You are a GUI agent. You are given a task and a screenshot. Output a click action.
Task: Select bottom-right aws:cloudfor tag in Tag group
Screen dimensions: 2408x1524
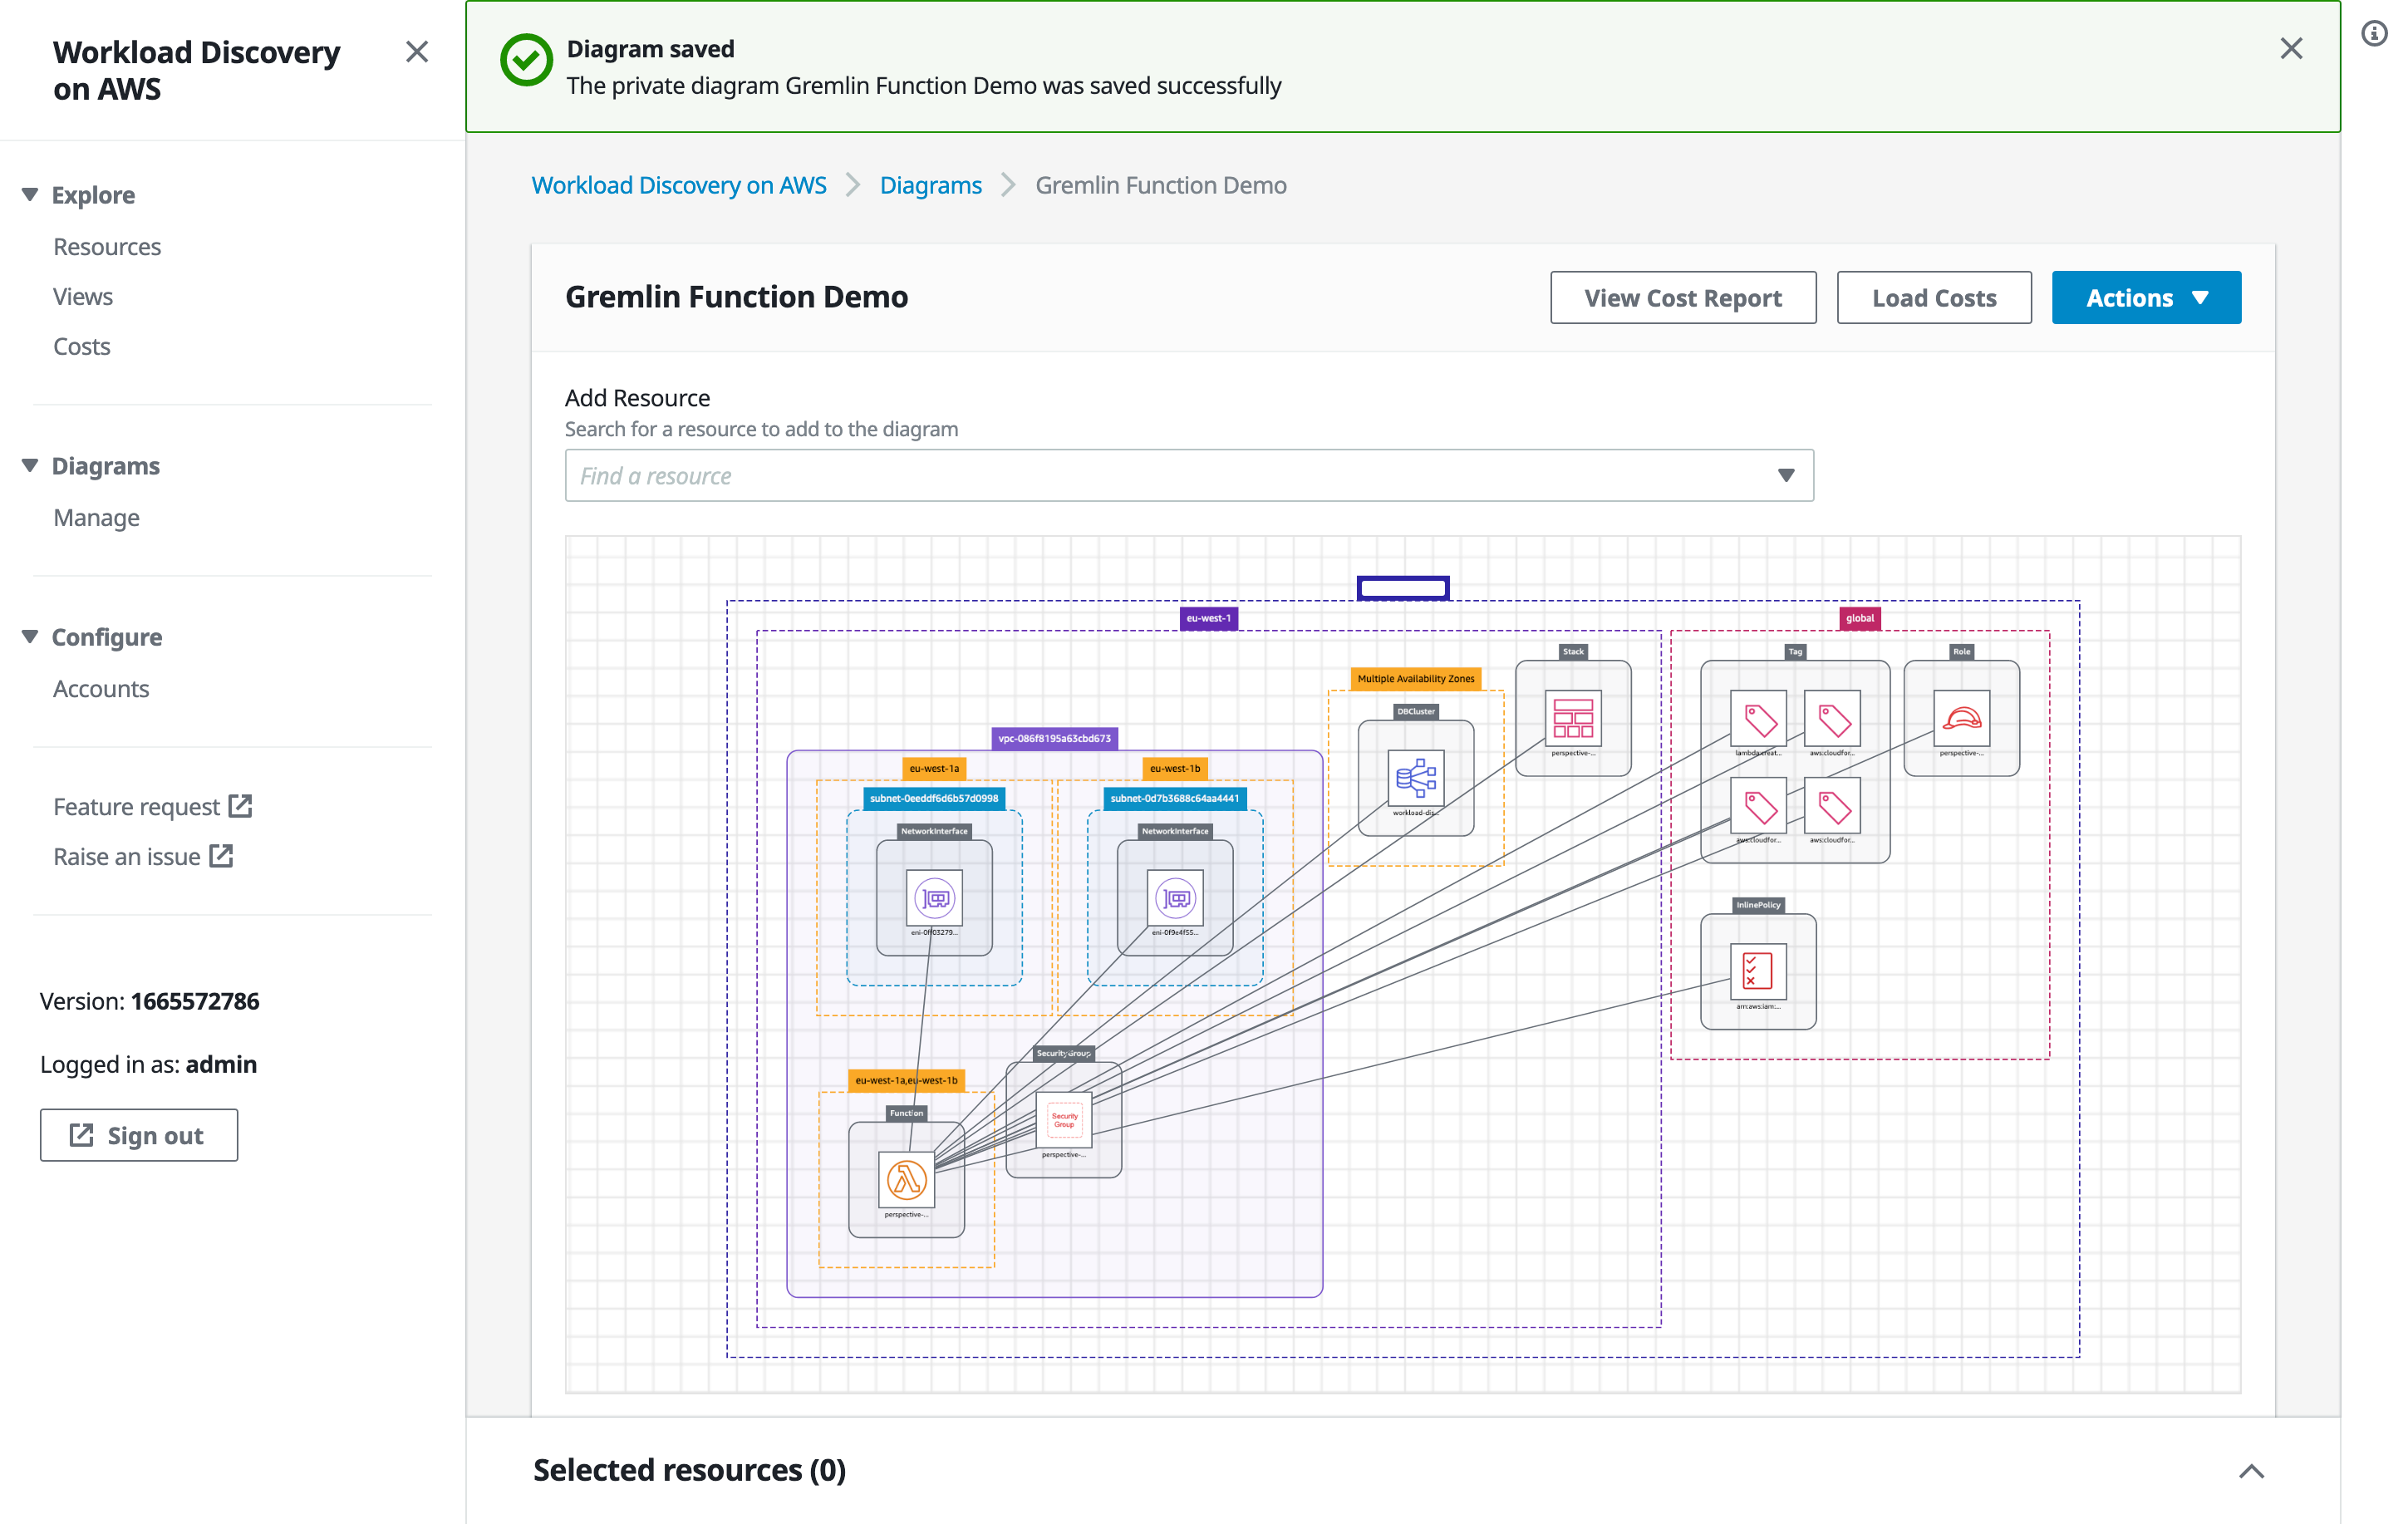pos(1833,806)
